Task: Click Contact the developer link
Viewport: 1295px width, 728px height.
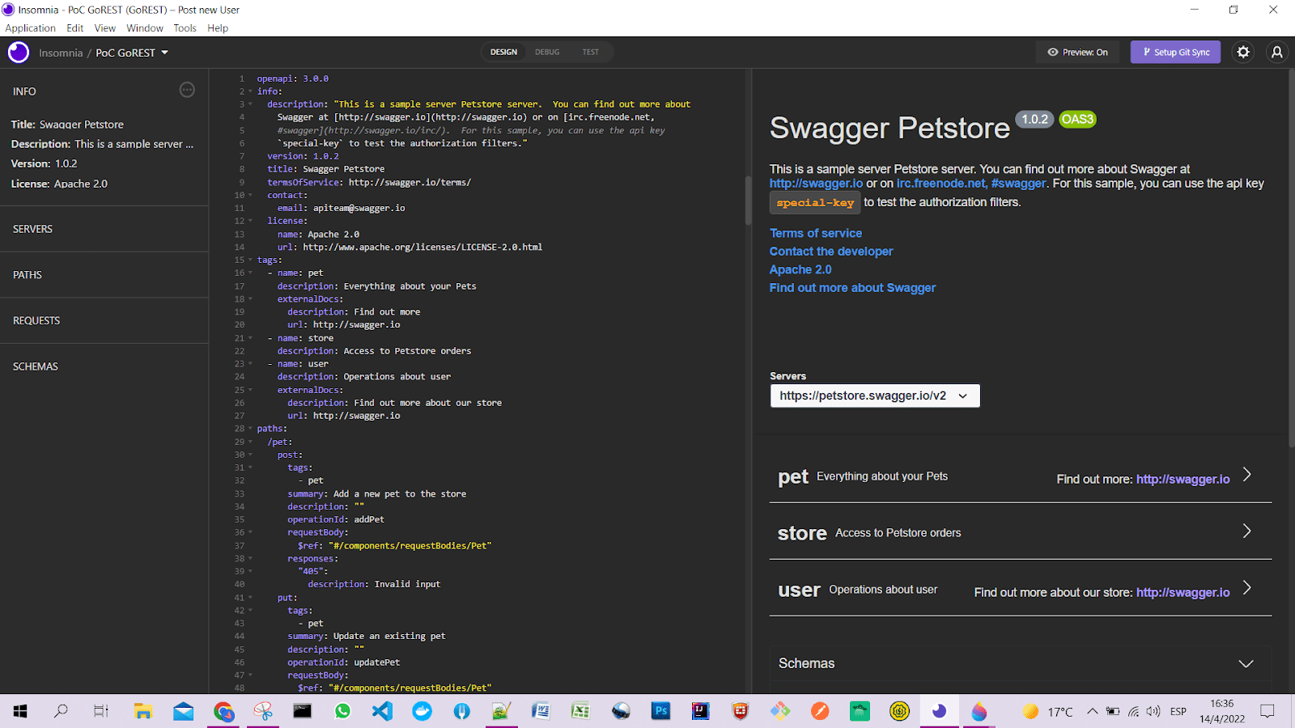Action: pyautogui.click(x=831, y=252)
